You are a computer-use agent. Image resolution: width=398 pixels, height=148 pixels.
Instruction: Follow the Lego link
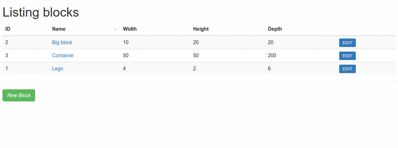(57, 69)
